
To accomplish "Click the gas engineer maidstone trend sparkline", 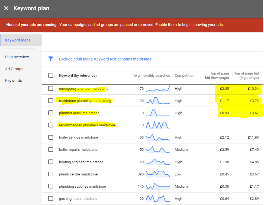I will [x=158, y=198].
